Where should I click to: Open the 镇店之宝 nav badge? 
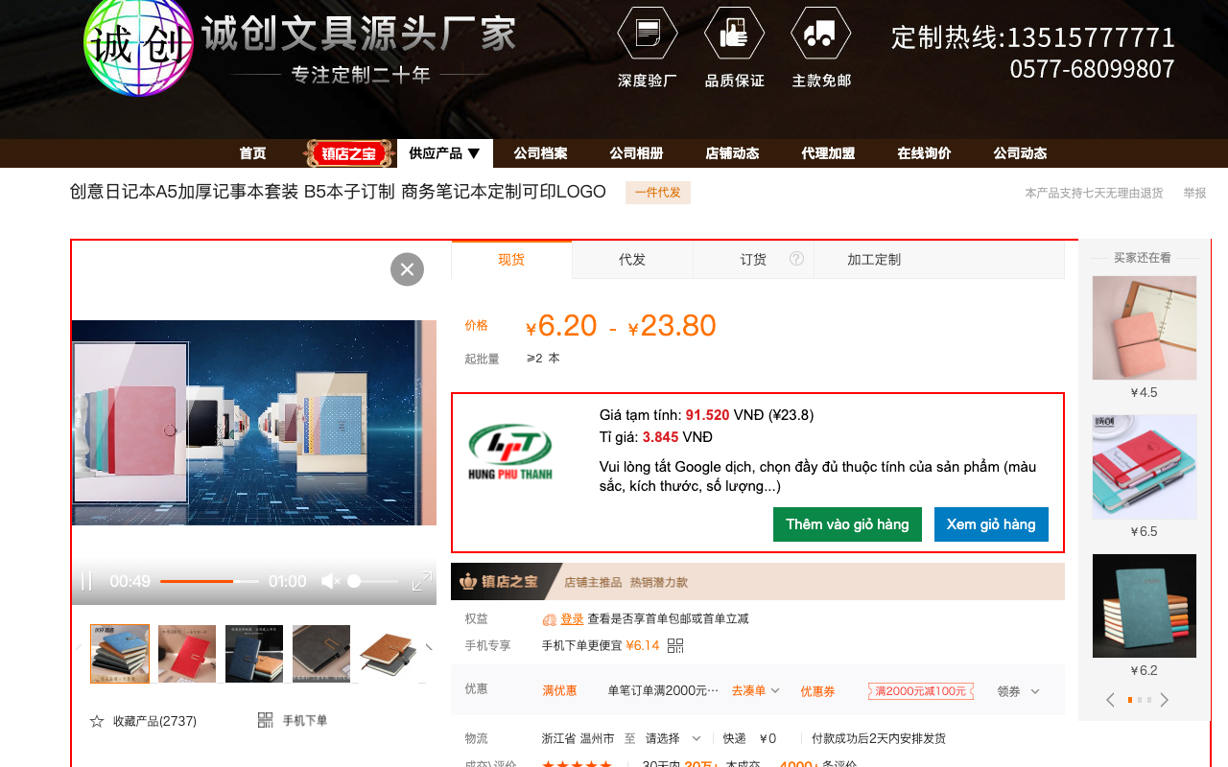pyautogui.click(x=349, y=153)
